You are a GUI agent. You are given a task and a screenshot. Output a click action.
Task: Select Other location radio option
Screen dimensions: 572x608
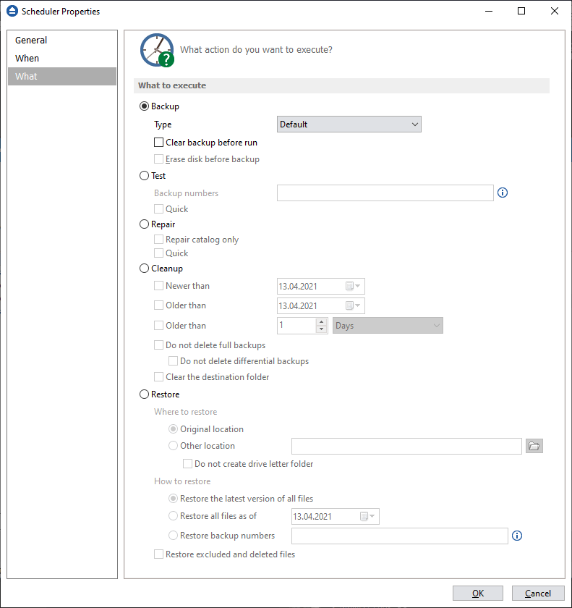[x=173, y=446]
